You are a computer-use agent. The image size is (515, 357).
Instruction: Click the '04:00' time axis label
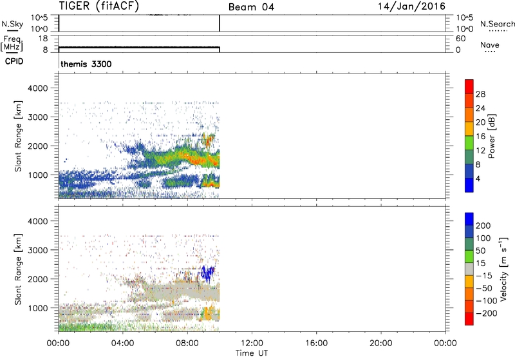coord(122,343)
